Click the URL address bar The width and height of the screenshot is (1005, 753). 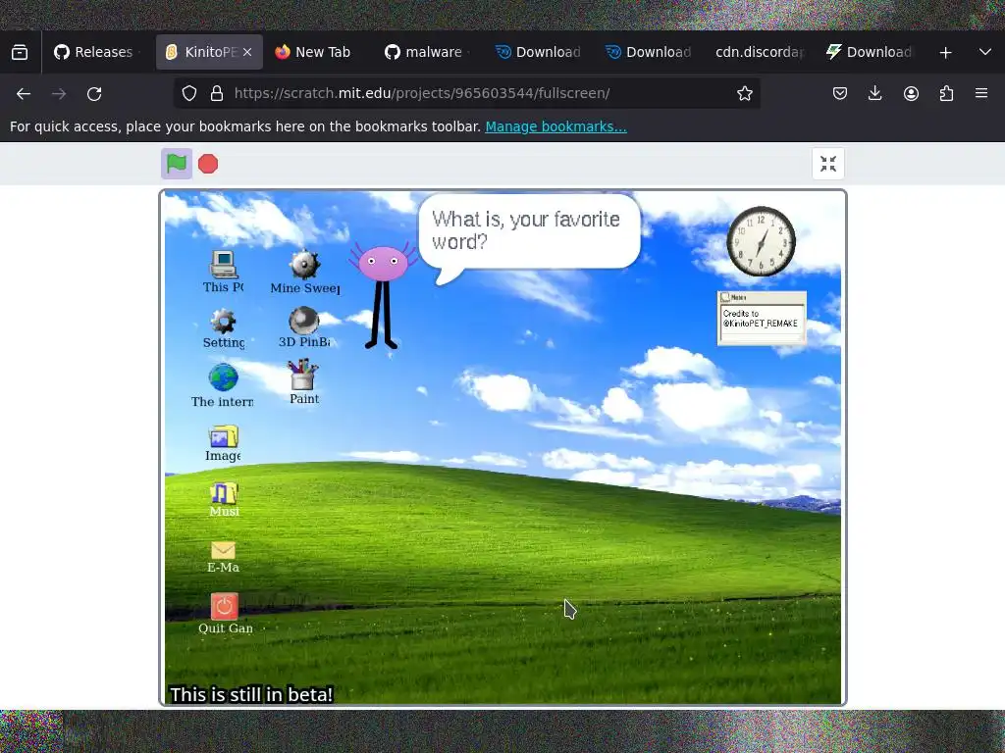[466, 93]
